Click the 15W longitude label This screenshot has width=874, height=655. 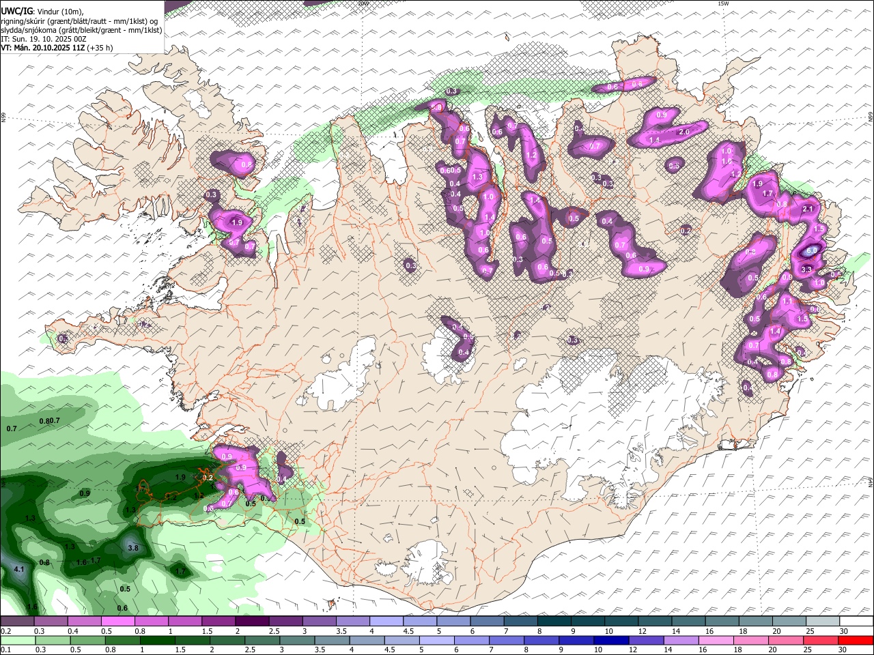click(x=724, y=3)
